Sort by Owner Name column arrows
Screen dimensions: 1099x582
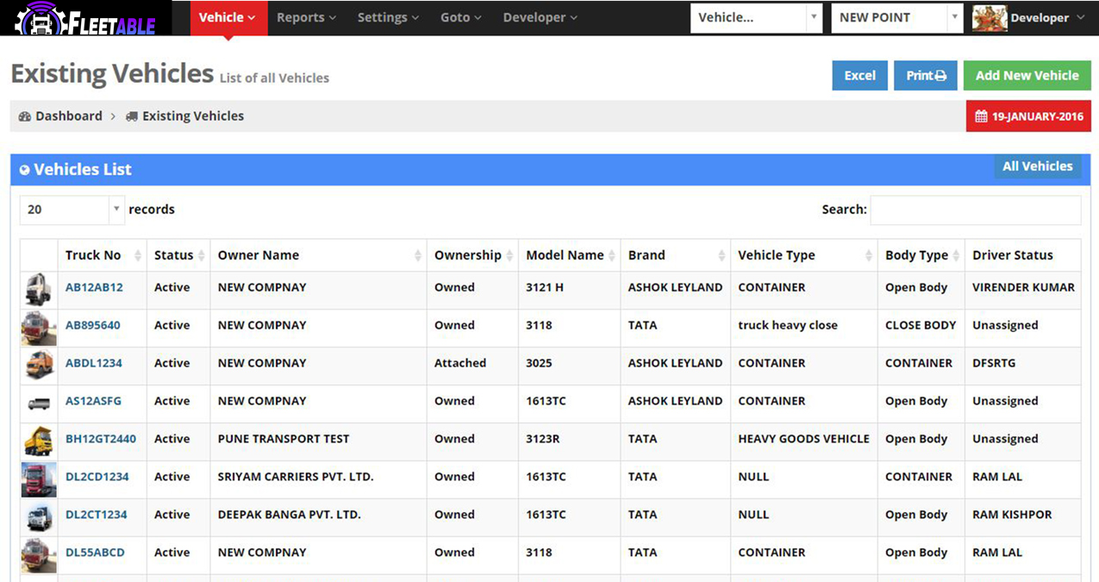418,256
